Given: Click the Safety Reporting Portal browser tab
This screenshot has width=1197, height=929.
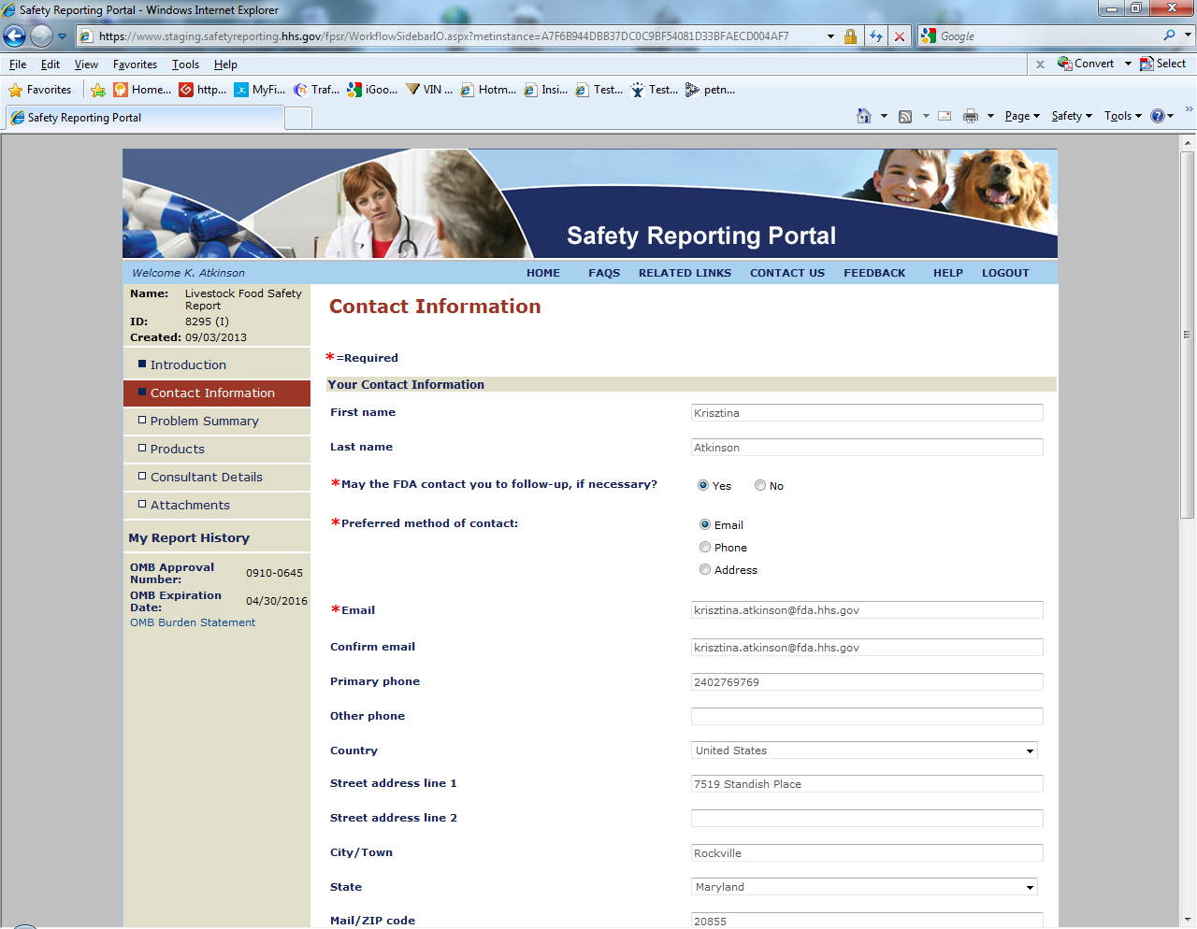Looking at the screenshot, I should pos(145,118).
